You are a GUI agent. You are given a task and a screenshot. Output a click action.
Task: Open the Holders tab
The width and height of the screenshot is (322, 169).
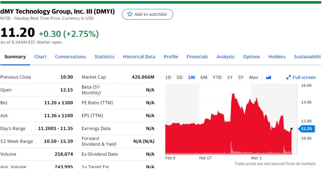click(x=277, y=57)
